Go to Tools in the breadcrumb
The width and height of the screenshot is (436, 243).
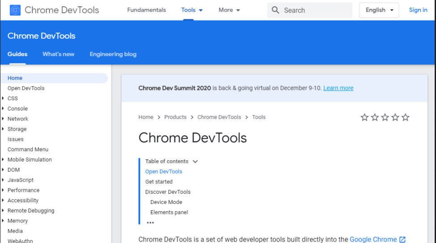click(259, 117)
